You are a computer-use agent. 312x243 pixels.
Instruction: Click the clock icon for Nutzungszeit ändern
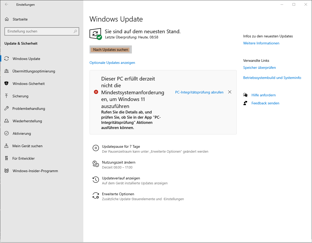pyautogui.click(x=96, y=164)
